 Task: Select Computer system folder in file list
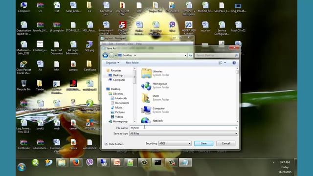click(x=155, y=110)
